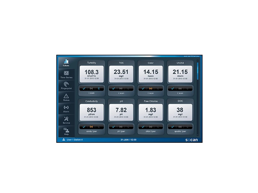Click the Turbidity 108.3 value tile

91,73
